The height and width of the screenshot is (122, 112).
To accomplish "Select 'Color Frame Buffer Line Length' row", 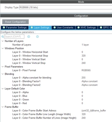I will pyautogui.click(x=42, y=114).
